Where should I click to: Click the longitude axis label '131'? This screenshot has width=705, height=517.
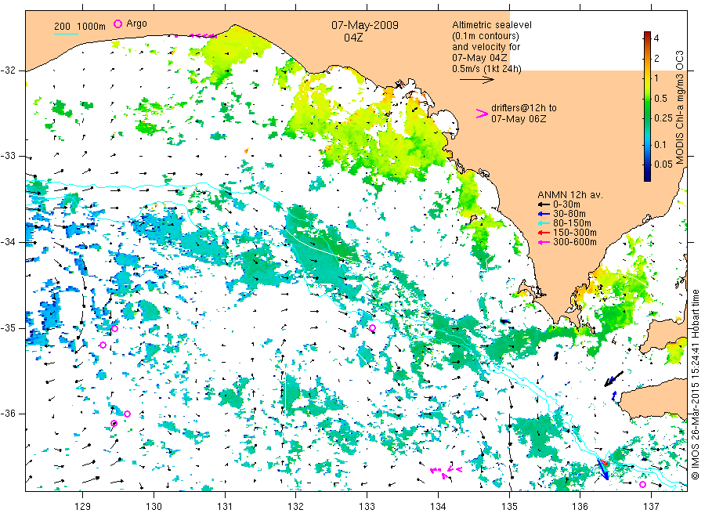(225, 506)
